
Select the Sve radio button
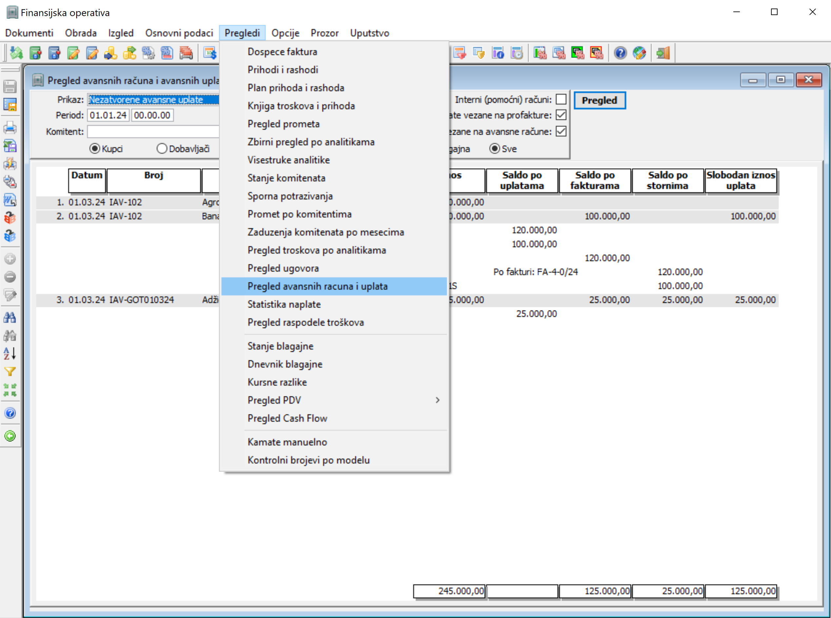point(495,149)
